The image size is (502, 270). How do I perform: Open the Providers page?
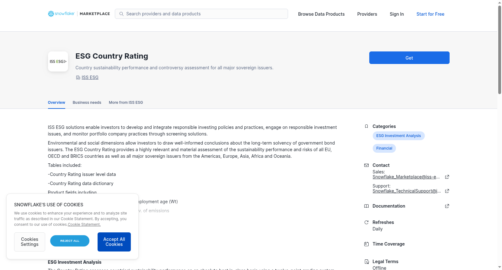tap(367, 14)
